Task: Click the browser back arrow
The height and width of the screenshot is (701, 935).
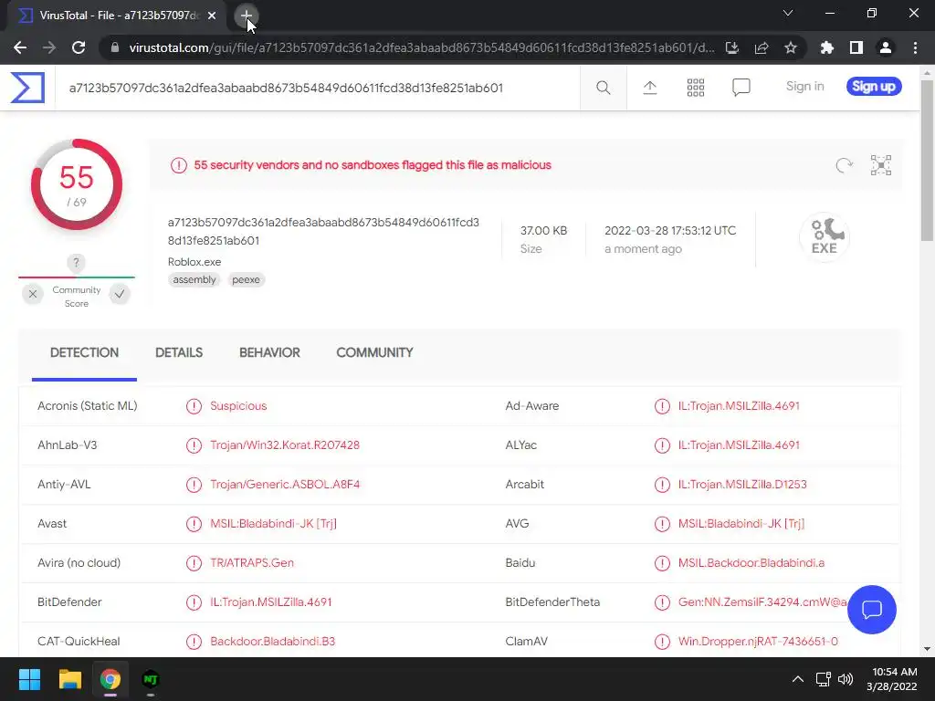Action: coord(20,47)
